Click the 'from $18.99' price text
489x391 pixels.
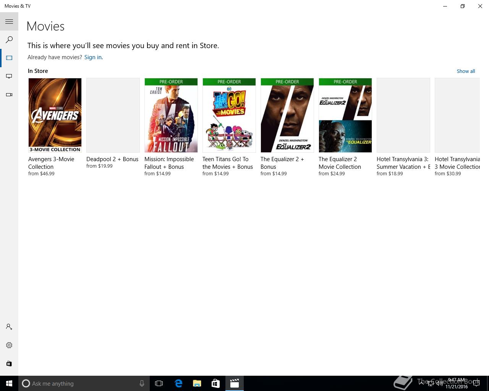(x=390, y=174)
